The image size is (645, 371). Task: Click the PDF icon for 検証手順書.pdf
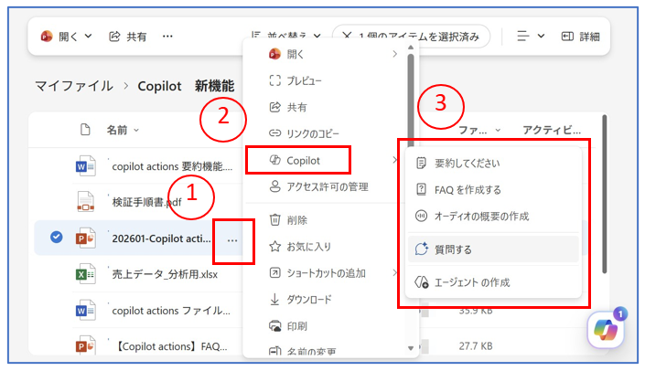coord(85,202)
